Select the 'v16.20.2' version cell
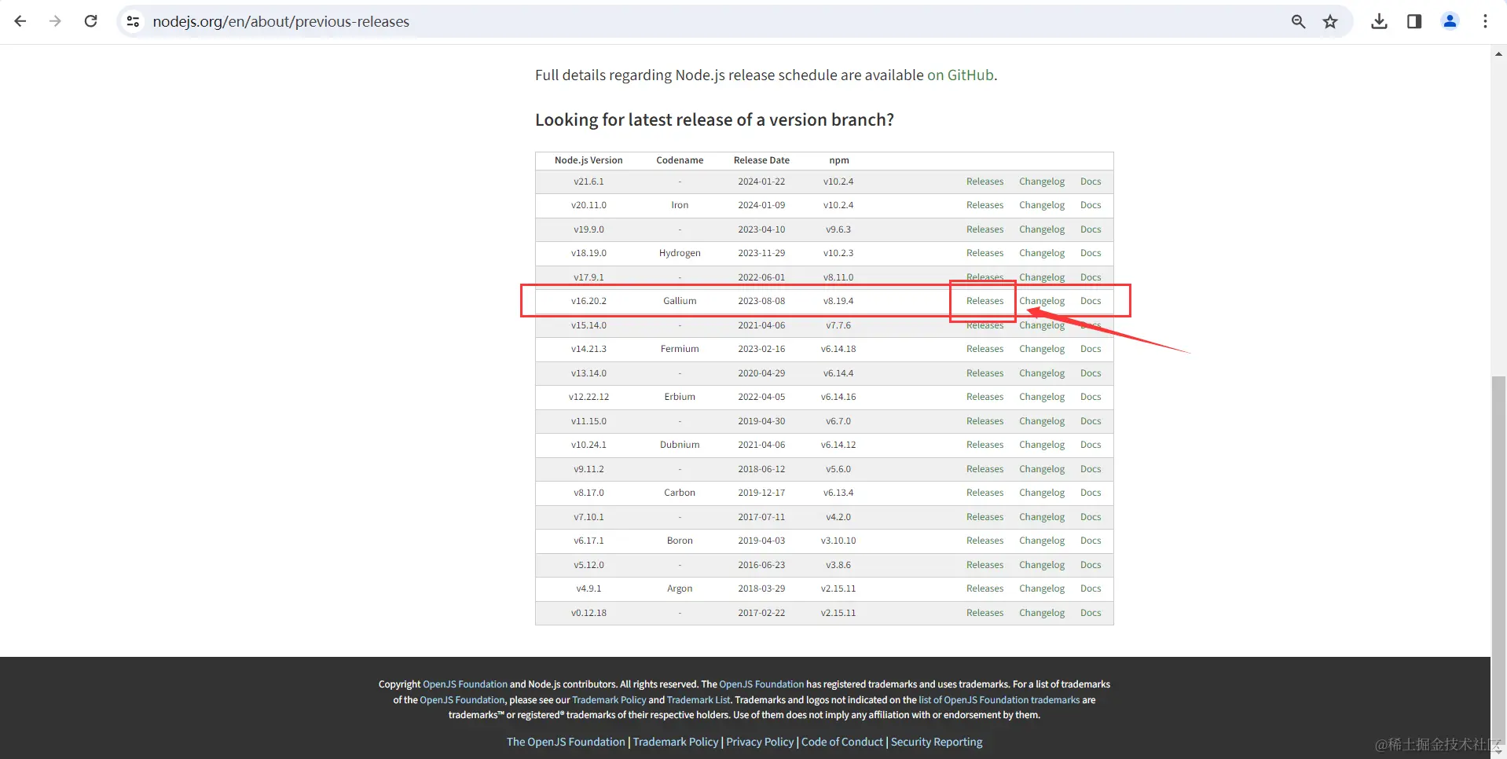Viewport: 1507px width, 759px height. click(x=588, y=301)
